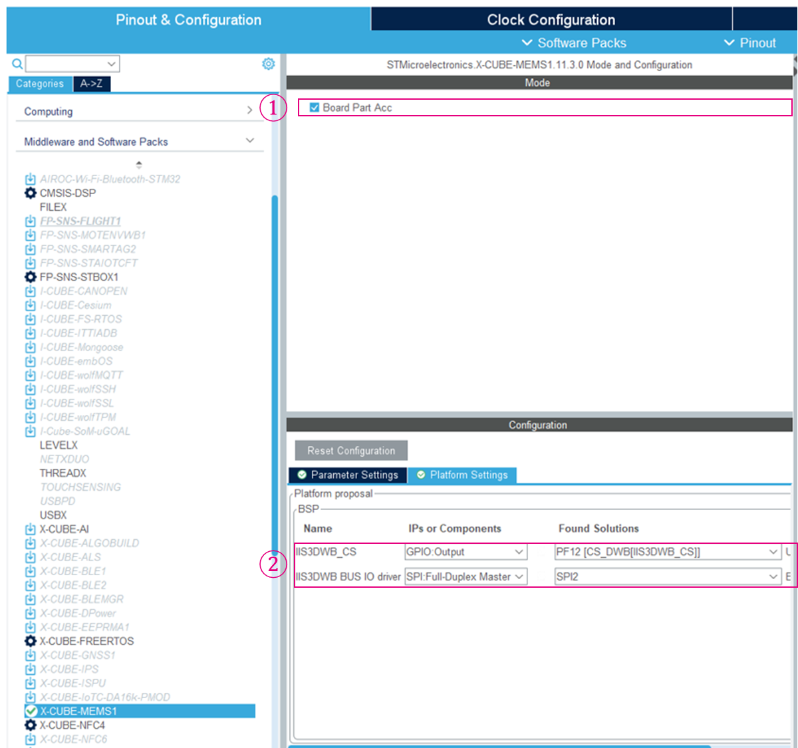
Task: Open the Parameter Settings tab
Action: point(348,475)
